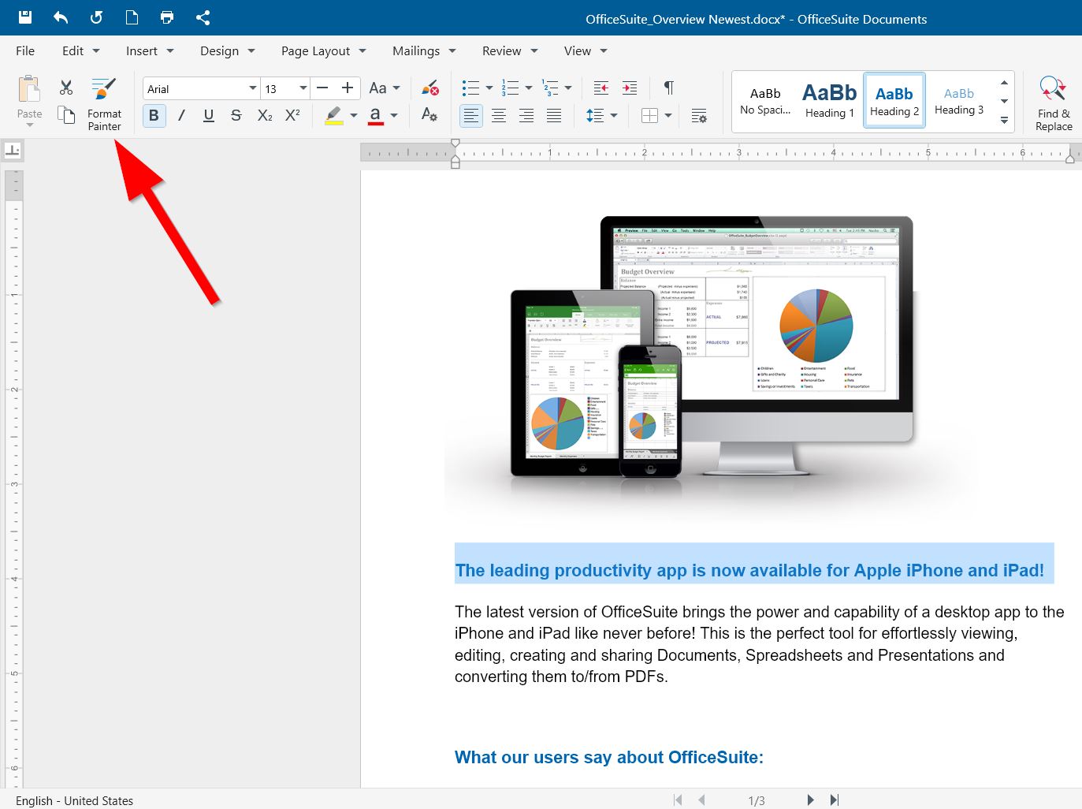Image resolution: width=1082 pixels, height=809 pixels.
Task: Toggle Superscript formatting
Action: pyautogui.click(x=292, y=115)
